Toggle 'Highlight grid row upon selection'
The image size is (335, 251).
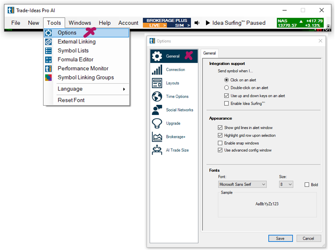(x=220, y=135)
